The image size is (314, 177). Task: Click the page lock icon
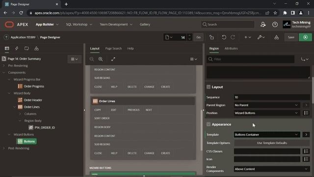pos(211,37)
